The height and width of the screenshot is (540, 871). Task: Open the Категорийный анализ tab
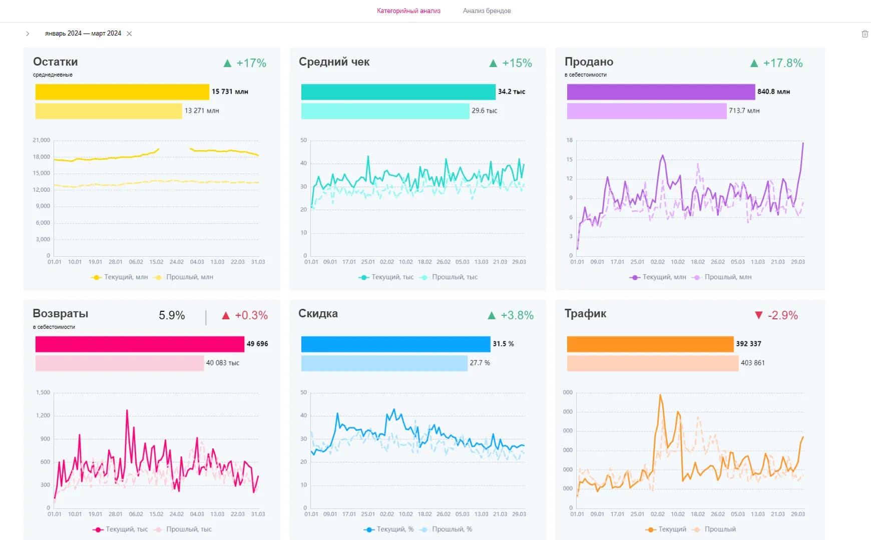click(408, 11)
